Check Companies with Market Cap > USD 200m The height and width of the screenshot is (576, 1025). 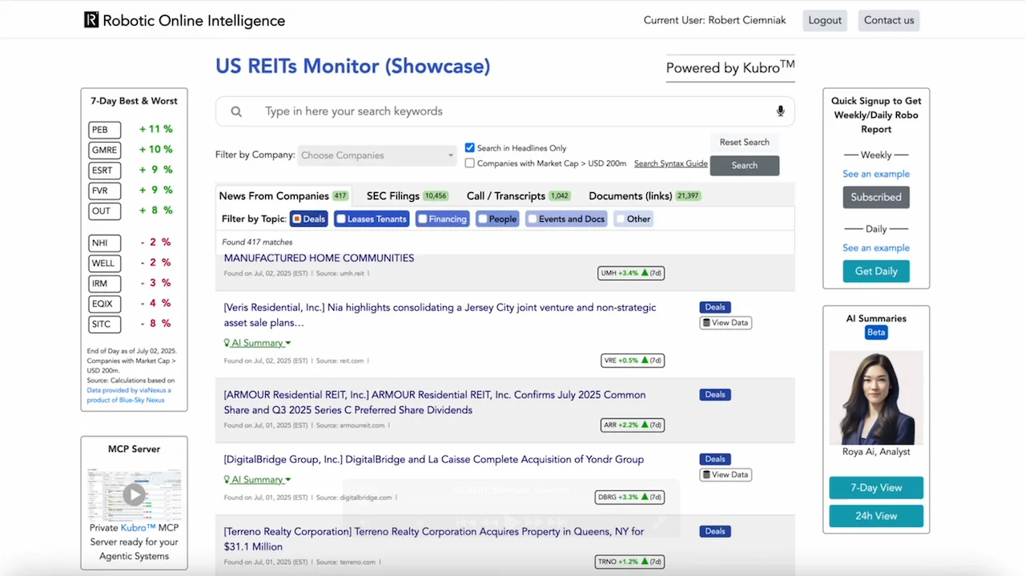click(470, 163)
